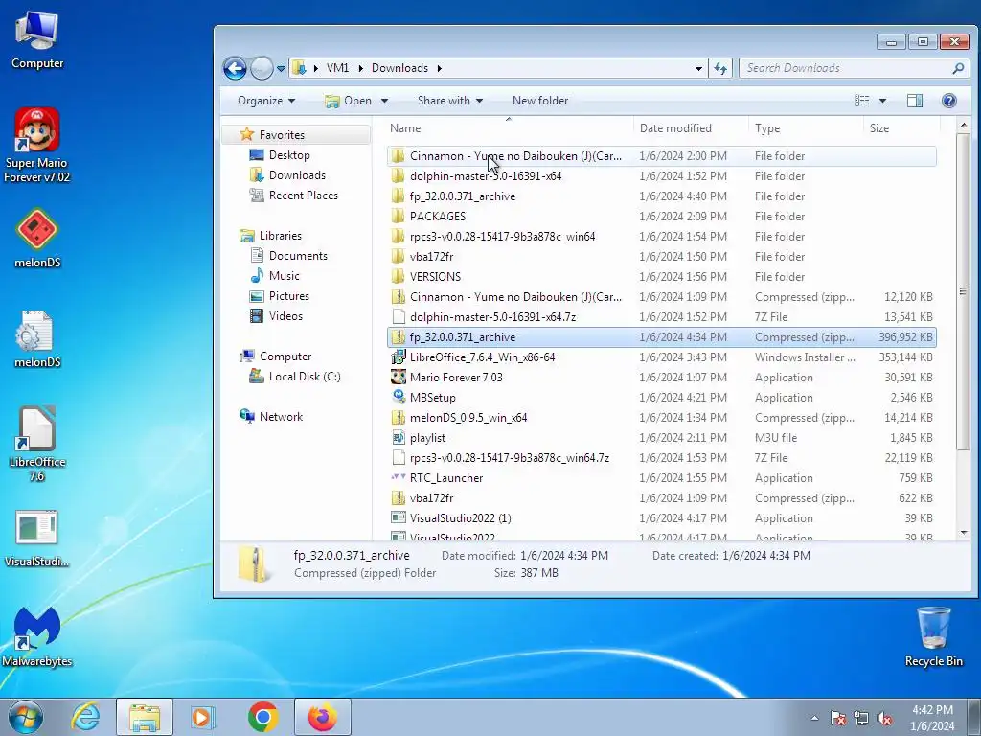Sort by the Type column header
Screen dimensions: 981x736
pyautogui.click(x=806, y=128)
